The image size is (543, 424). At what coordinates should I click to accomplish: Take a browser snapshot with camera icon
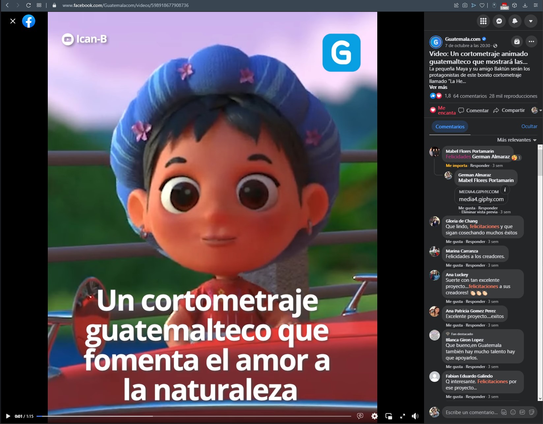(x=465, y=5)
